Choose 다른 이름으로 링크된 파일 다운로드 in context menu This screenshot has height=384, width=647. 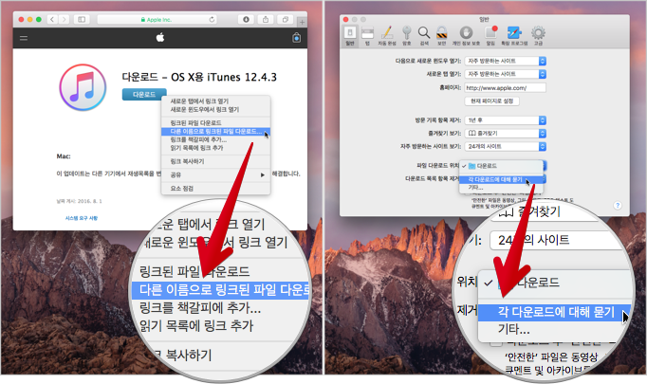215,131
